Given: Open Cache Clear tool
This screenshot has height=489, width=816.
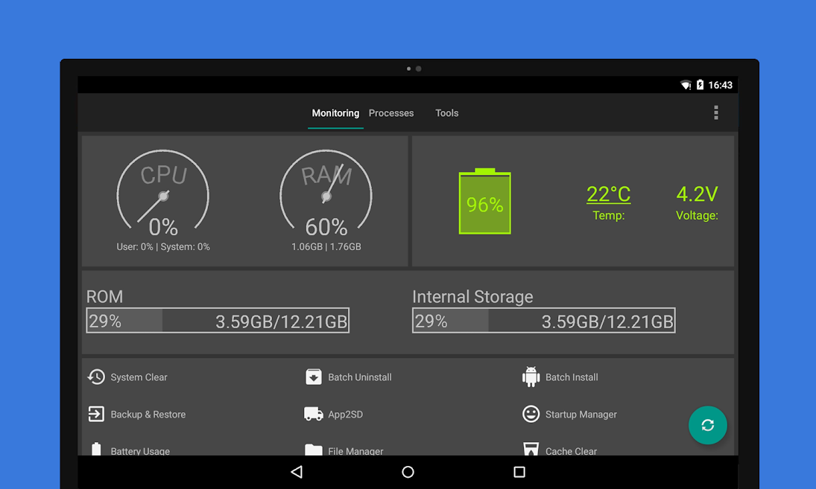Looking at the screenshot, I should coord(560,450).
